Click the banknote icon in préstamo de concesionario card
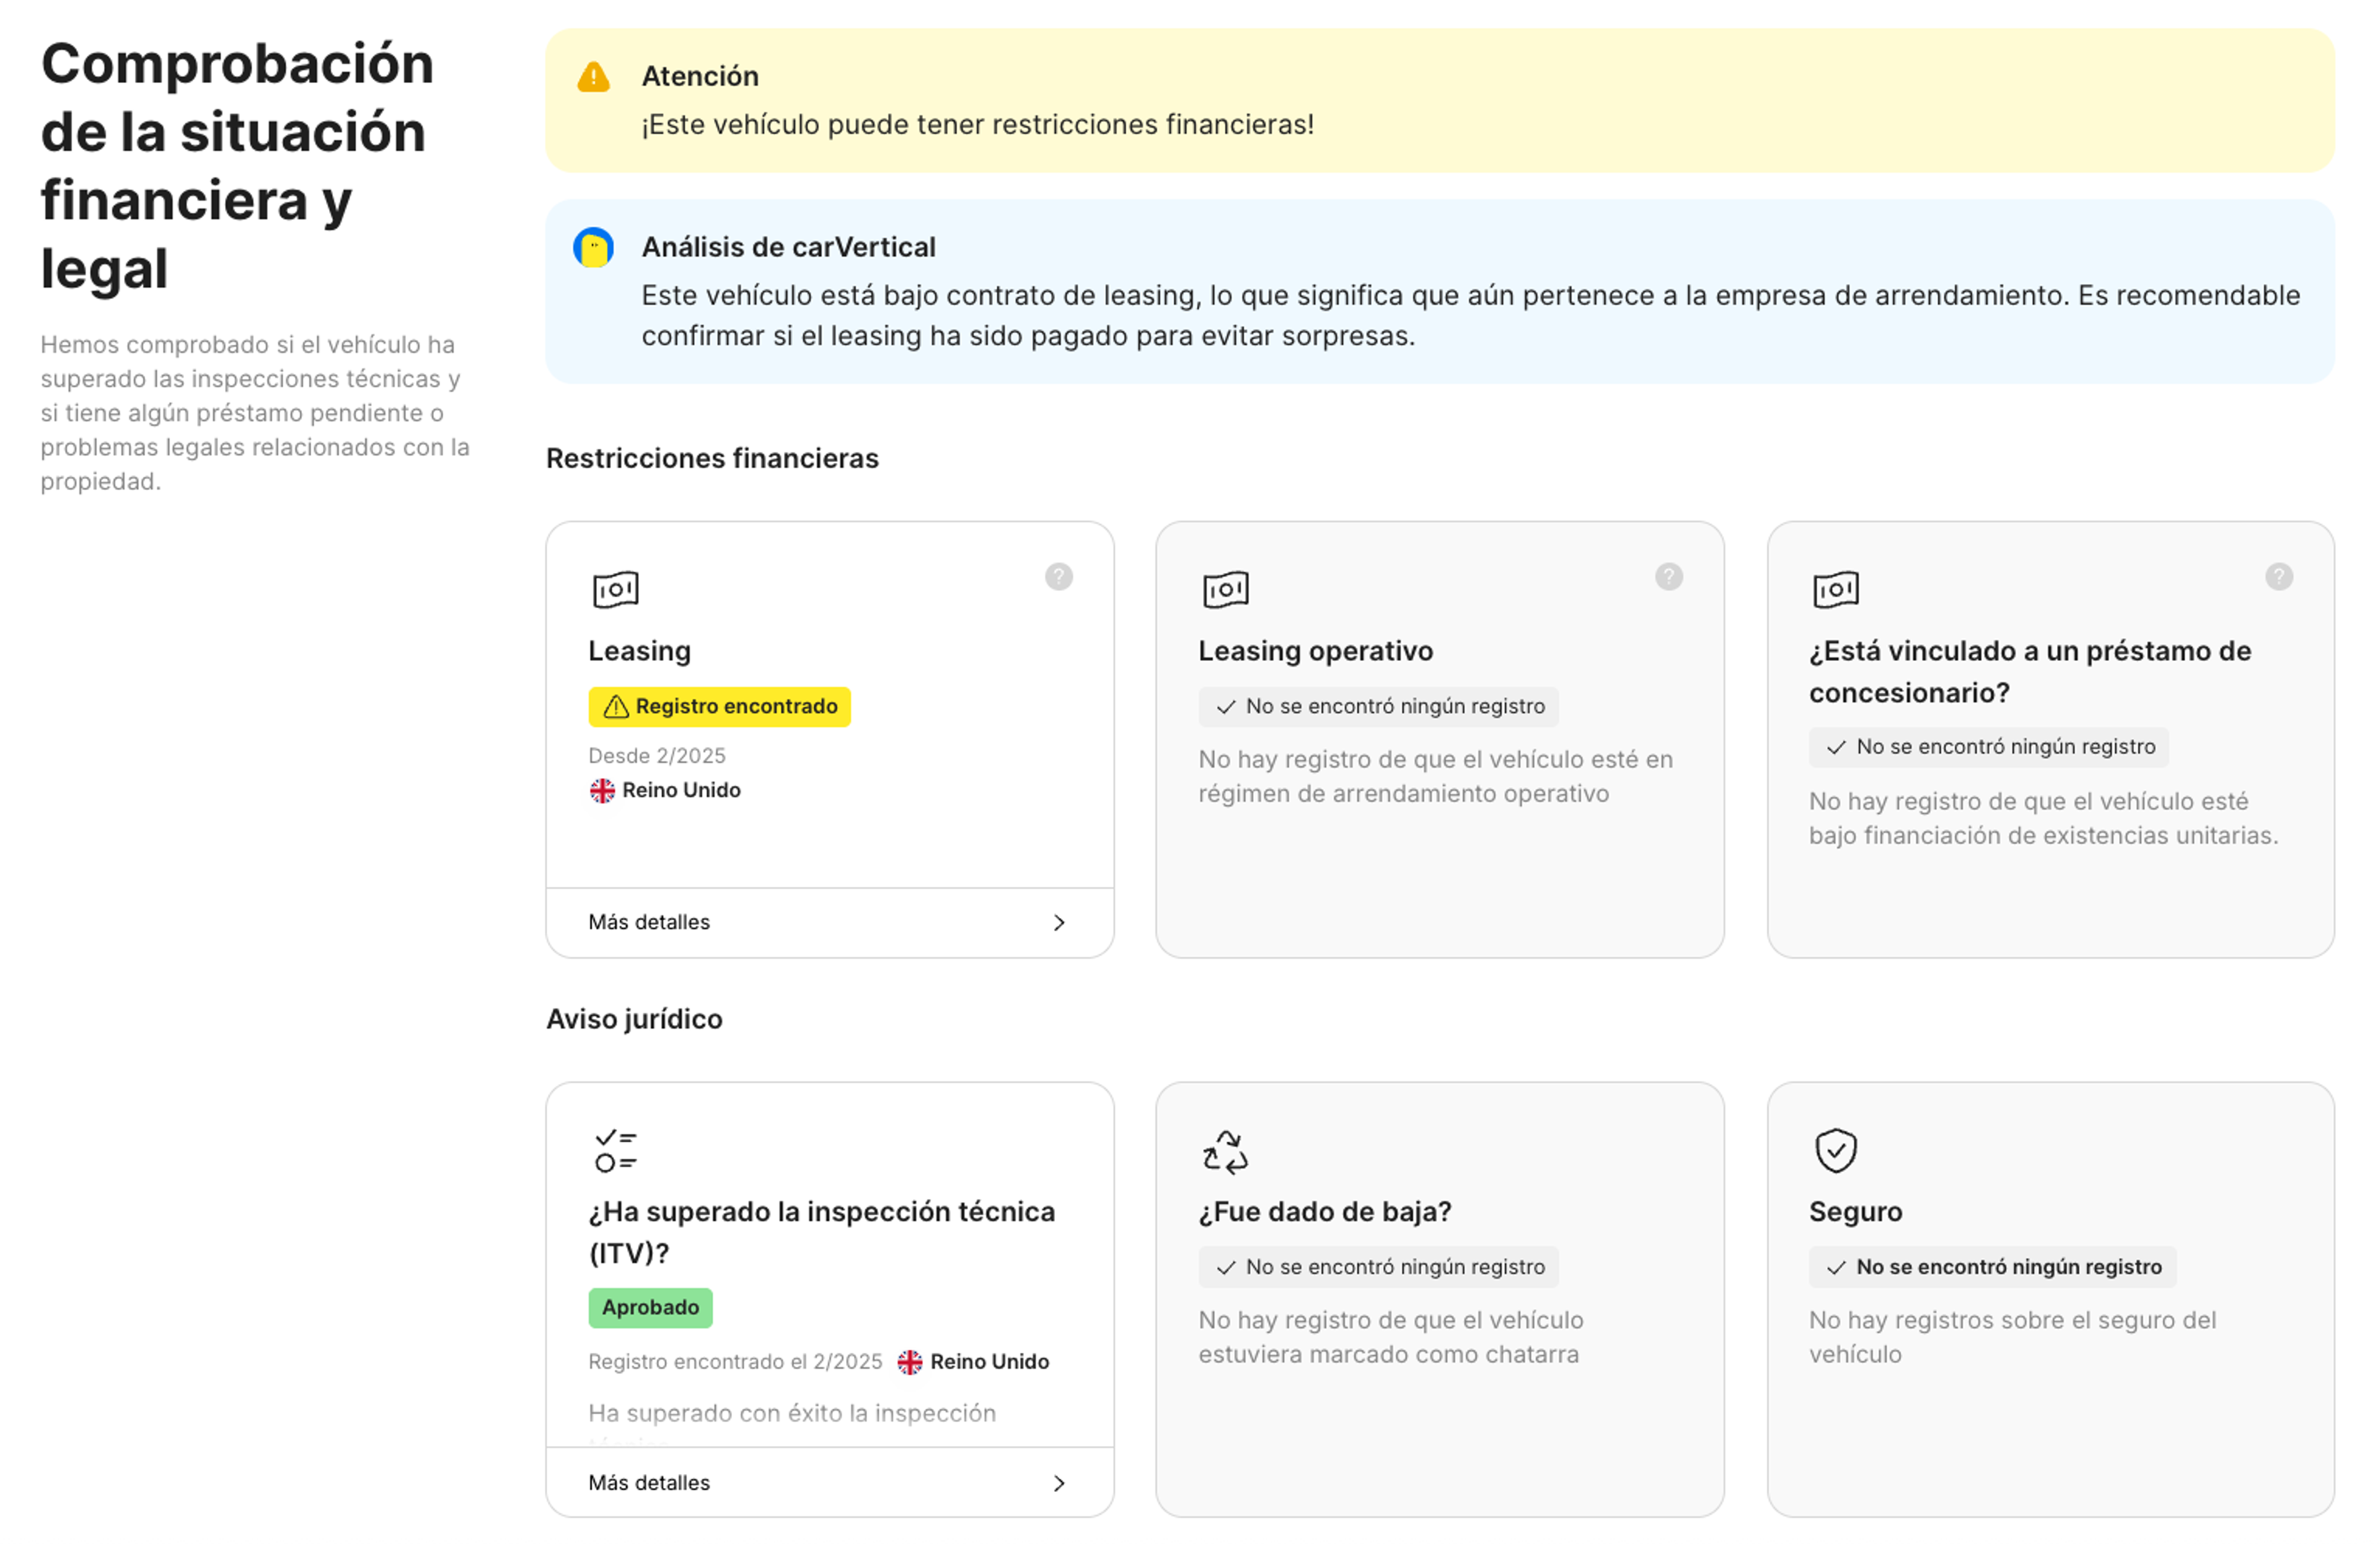2380x1544 pixels. click(1837, 589)
